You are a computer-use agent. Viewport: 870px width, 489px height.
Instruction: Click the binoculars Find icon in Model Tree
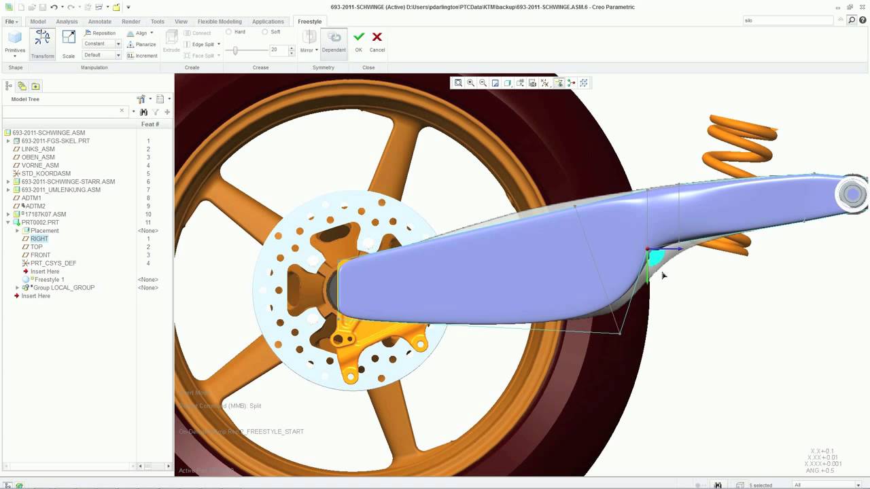[143, 112]
